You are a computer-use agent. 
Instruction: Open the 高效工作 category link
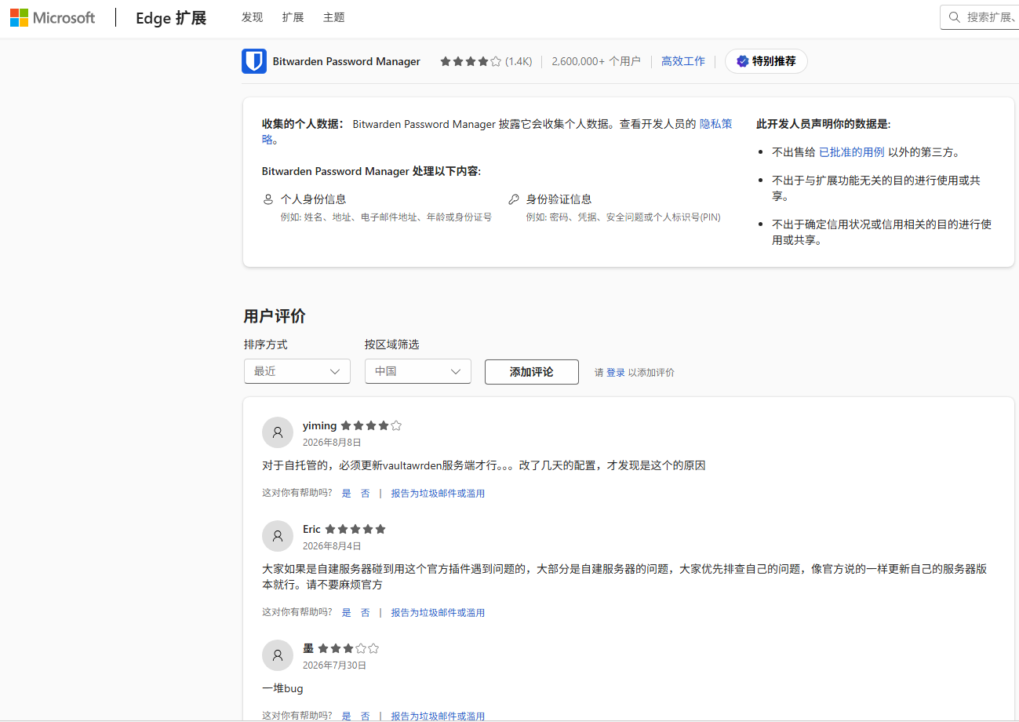(x=683, y=61)
